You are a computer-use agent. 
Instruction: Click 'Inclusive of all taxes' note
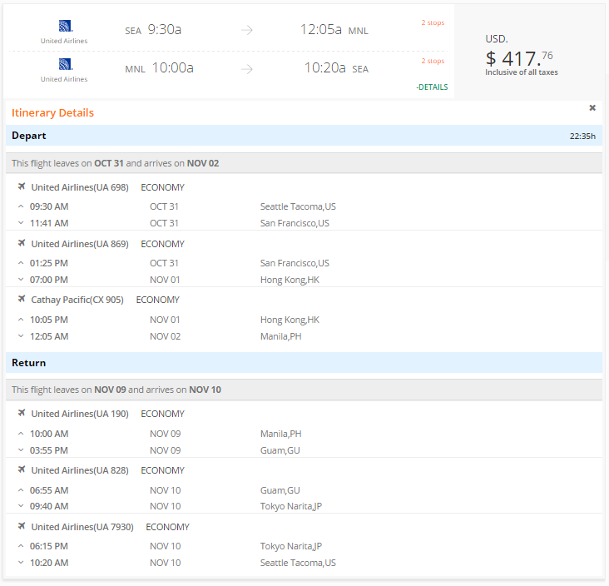(x=521, y=72)
